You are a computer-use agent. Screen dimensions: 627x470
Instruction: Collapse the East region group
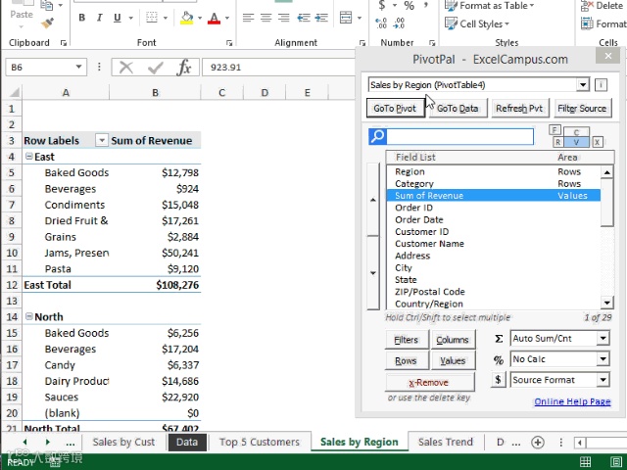[28, 157]
